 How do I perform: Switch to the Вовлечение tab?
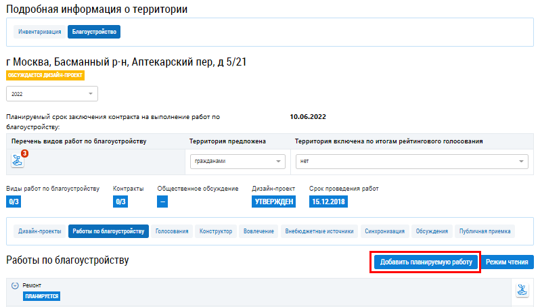[x=258, y=231]
